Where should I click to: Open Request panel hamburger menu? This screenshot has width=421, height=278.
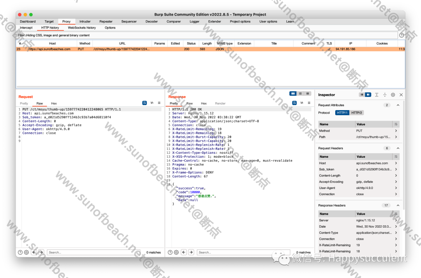159,103
